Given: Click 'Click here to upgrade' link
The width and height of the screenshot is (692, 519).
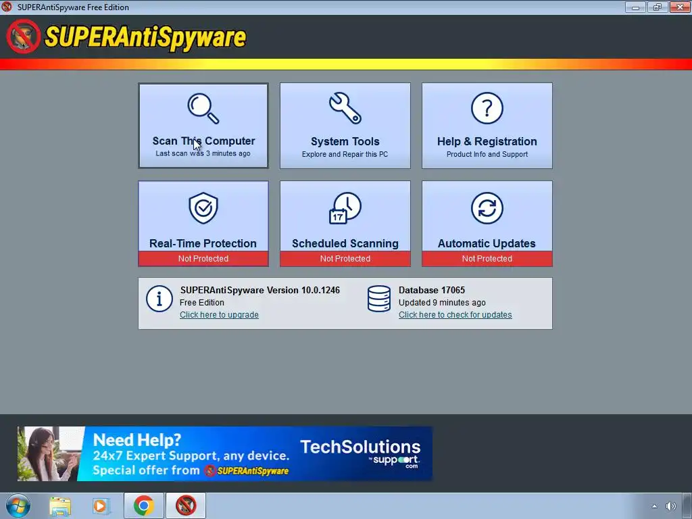Looking at the screenshot, I should tap(219, 315).
